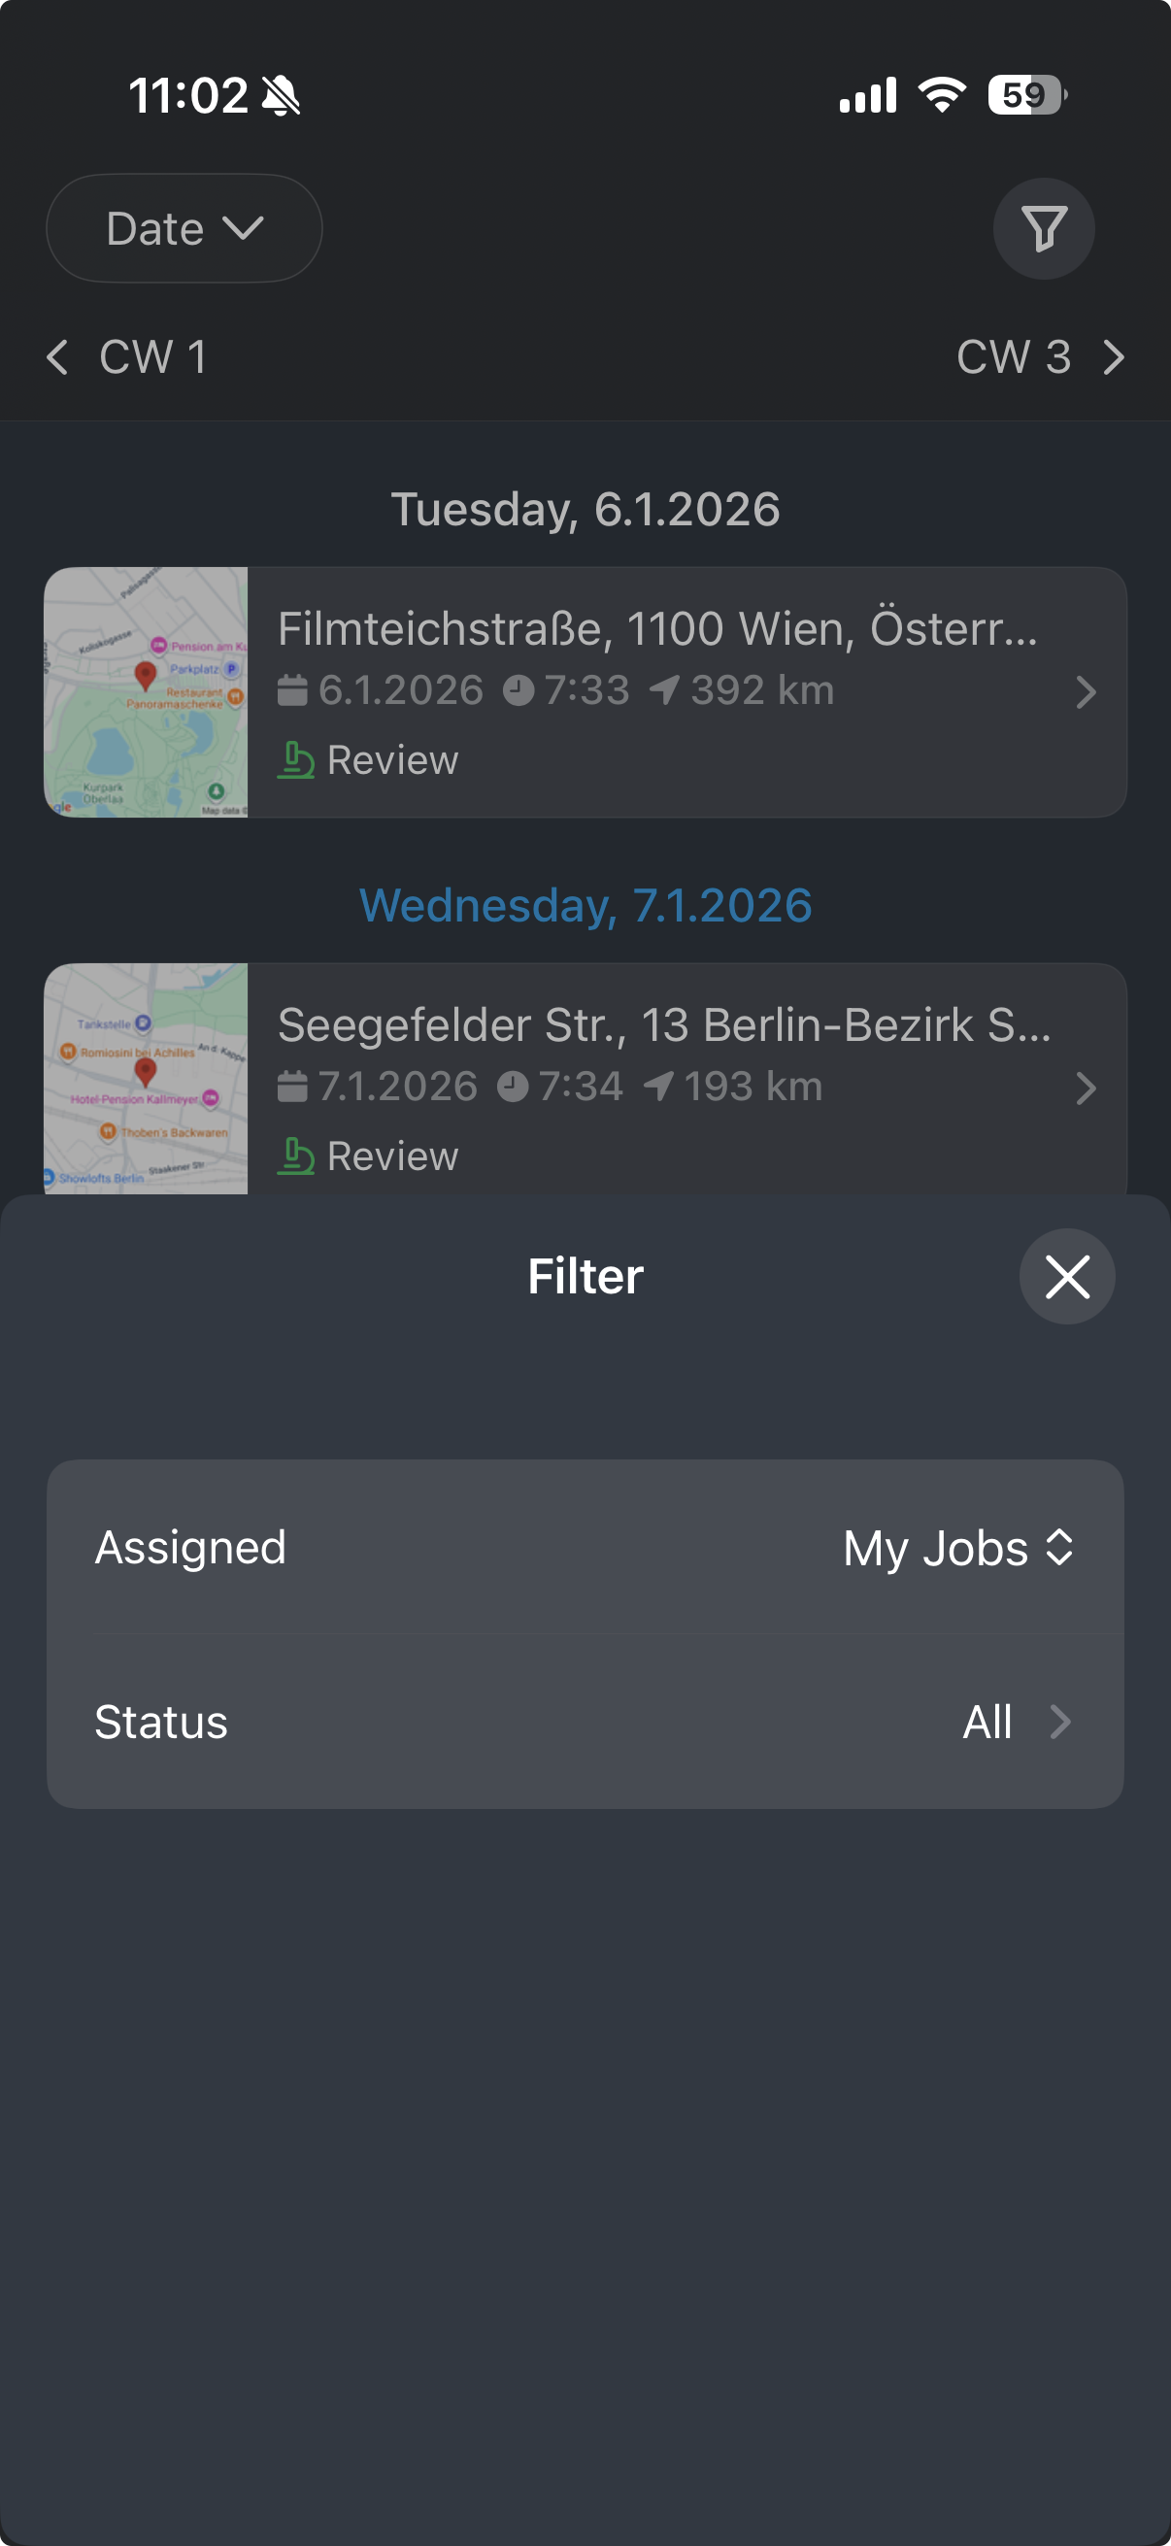Viewport: 1171px width, 2546px height.
Task: Open the filter funnel icon
Action: click(1044, 228)
